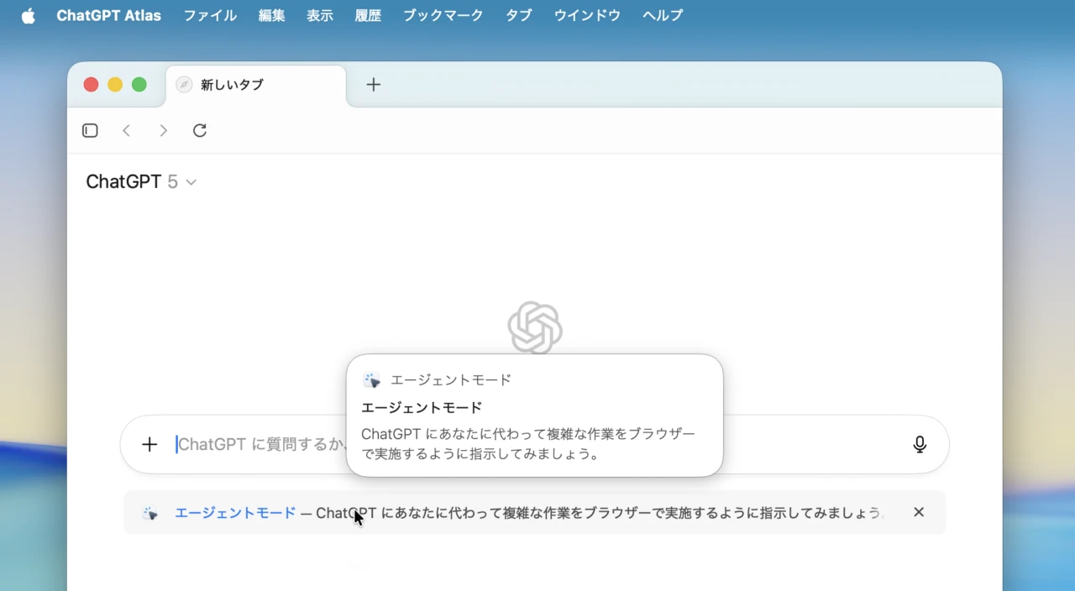The height and width of the screenshot is (591, 1075).
Task: Click the blue エージェントモード link
Action: (235, 513)
